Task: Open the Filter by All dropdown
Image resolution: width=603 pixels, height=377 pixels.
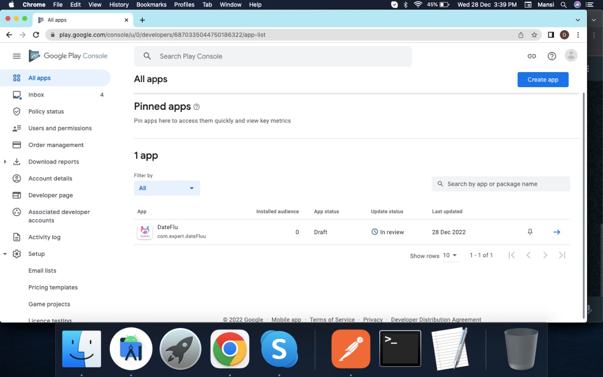Action: pos(167,188)
